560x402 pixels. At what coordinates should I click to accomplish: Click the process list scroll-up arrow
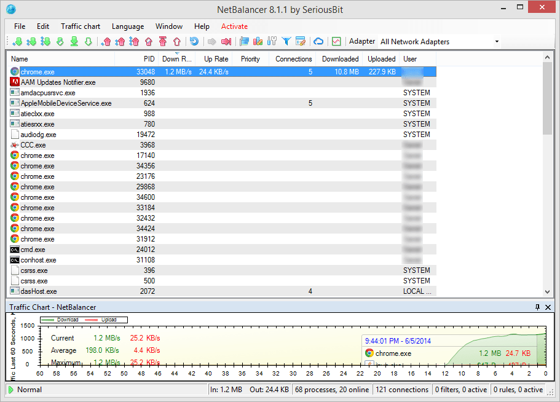(547, 57)
